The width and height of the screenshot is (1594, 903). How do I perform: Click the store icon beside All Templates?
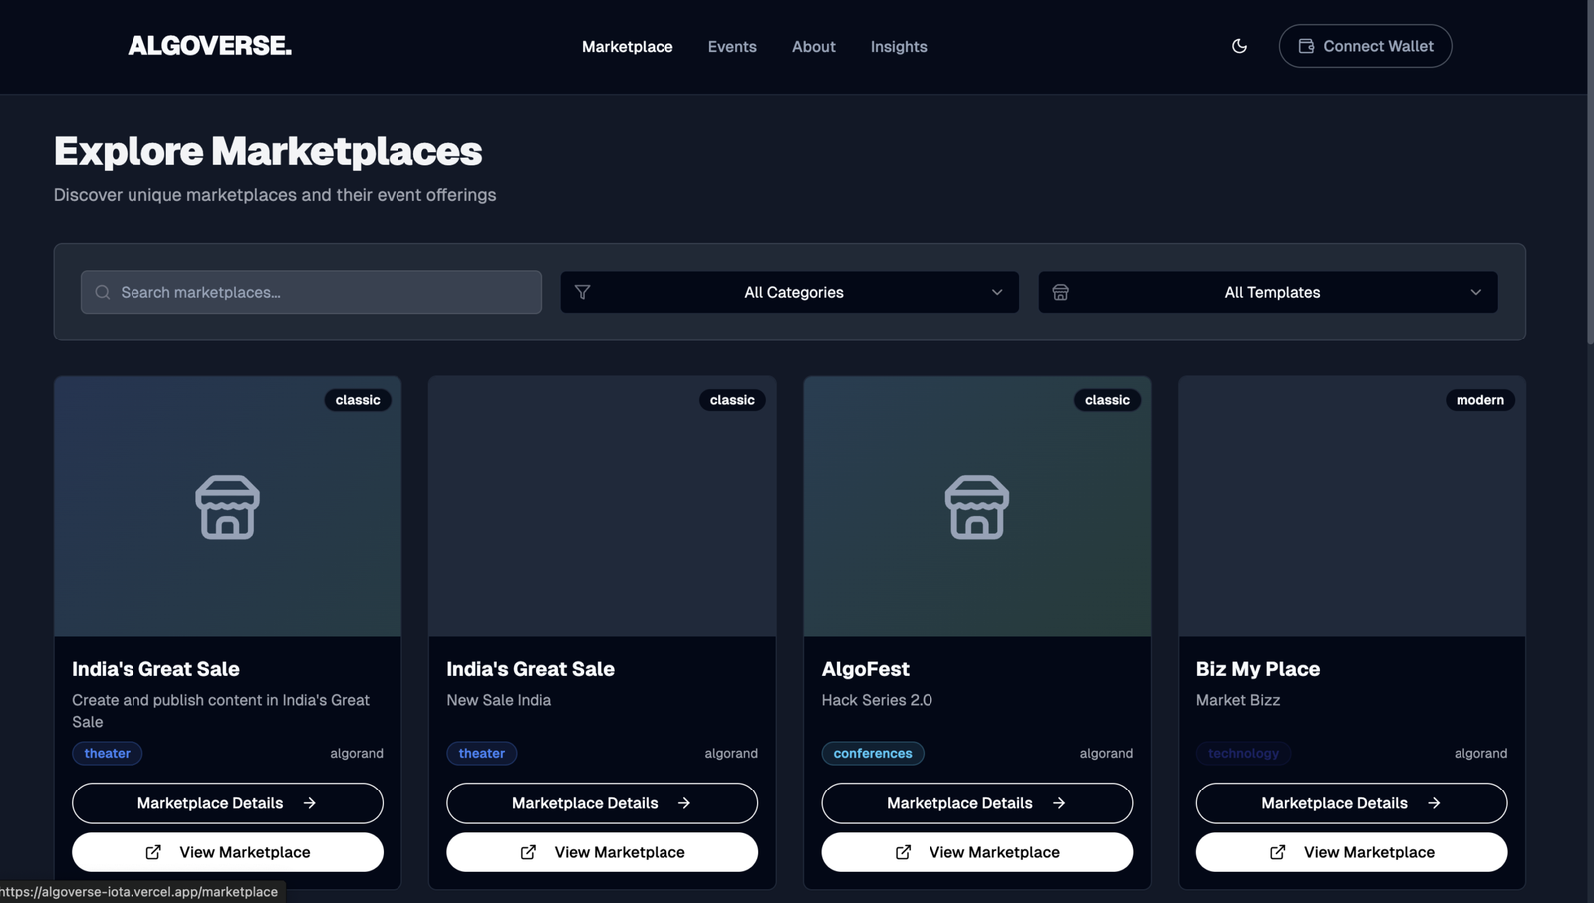1061,292
